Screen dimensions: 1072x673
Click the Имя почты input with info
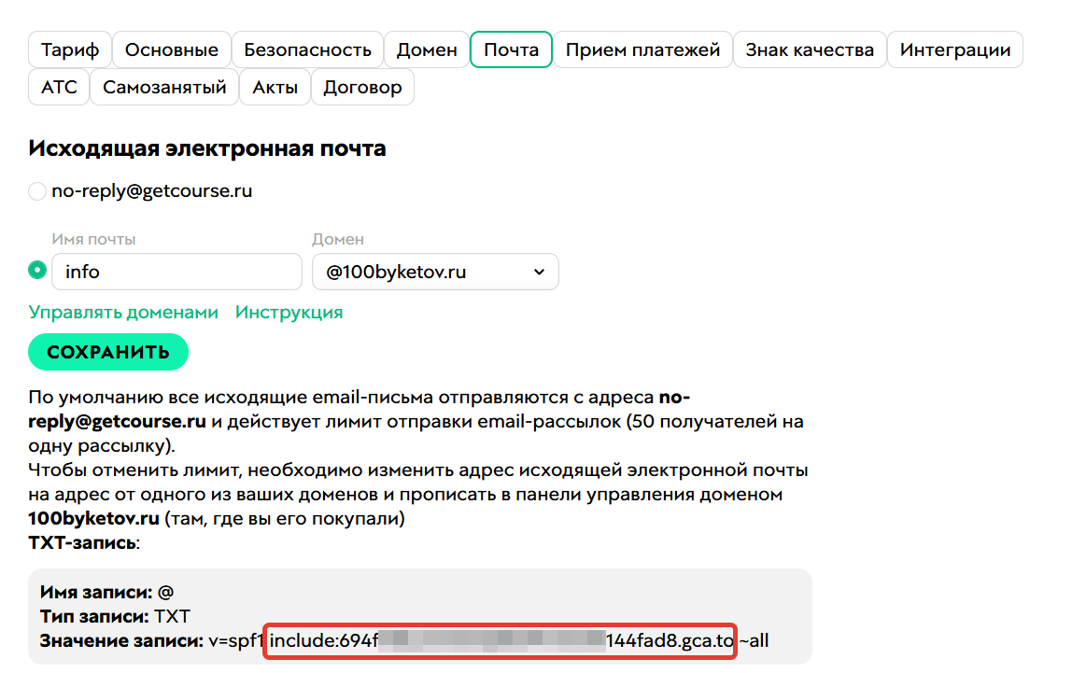pos(177,272)
